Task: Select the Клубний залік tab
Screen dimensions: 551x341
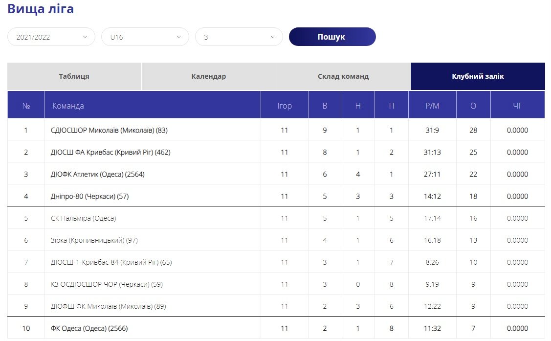Action: pos(478,76)
